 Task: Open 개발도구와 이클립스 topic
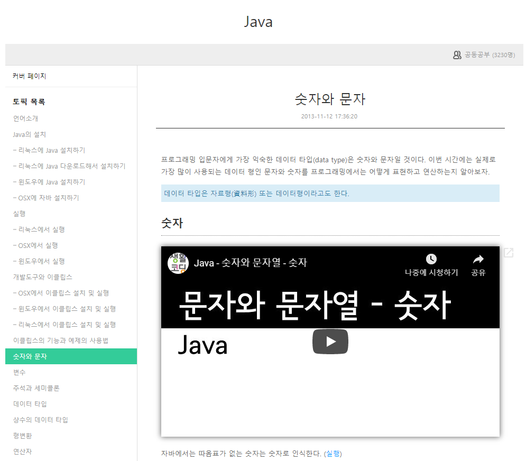pos(43,277)
